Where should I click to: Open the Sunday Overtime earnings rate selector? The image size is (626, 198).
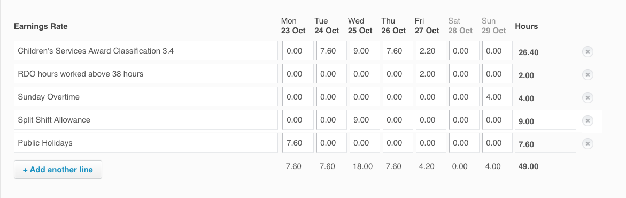(146, 97)
